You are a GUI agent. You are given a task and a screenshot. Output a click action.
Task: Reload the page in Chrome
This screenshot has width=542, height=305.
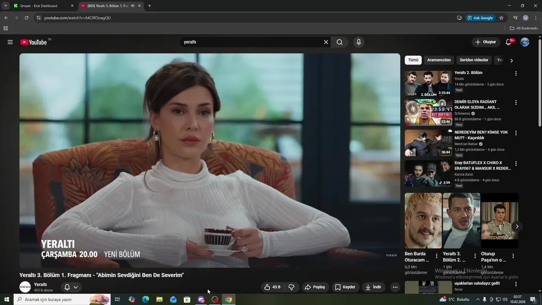pyautogui.click(x=26, y=18)
